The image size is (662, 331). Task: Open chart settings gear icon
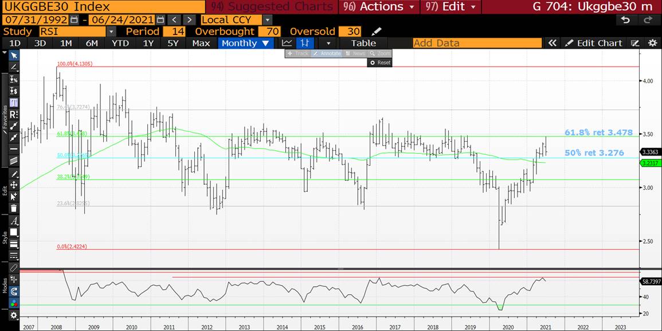coord(653,43)
